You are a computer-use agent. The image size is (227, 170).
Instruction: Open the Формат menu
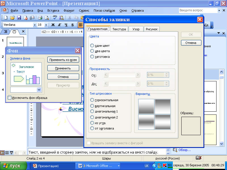coord(69,10)
